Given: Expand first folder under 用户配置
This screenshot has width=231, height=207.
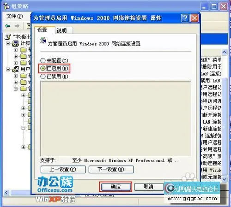Looking at the screenshot, I should (16, 76).
